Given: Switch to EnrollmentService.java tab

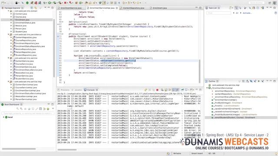Looking at the screenshot, I should click(71, 8).
